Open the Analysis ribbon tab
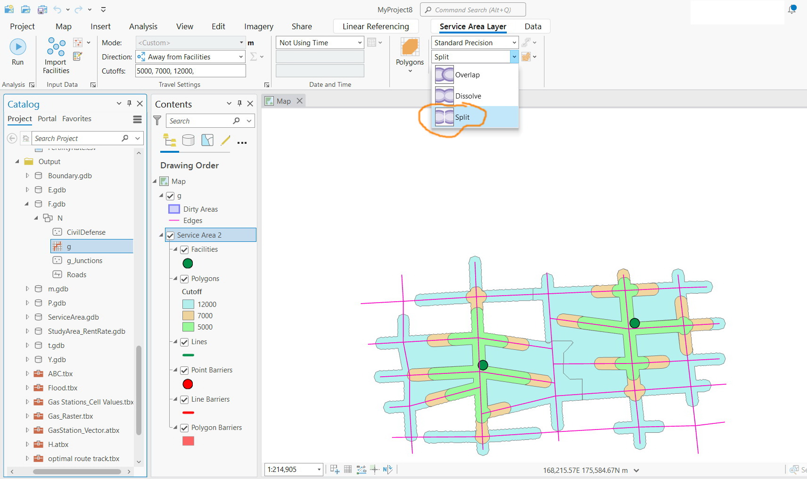The height and width of the screenshot is (479, 807). (143, 26)
